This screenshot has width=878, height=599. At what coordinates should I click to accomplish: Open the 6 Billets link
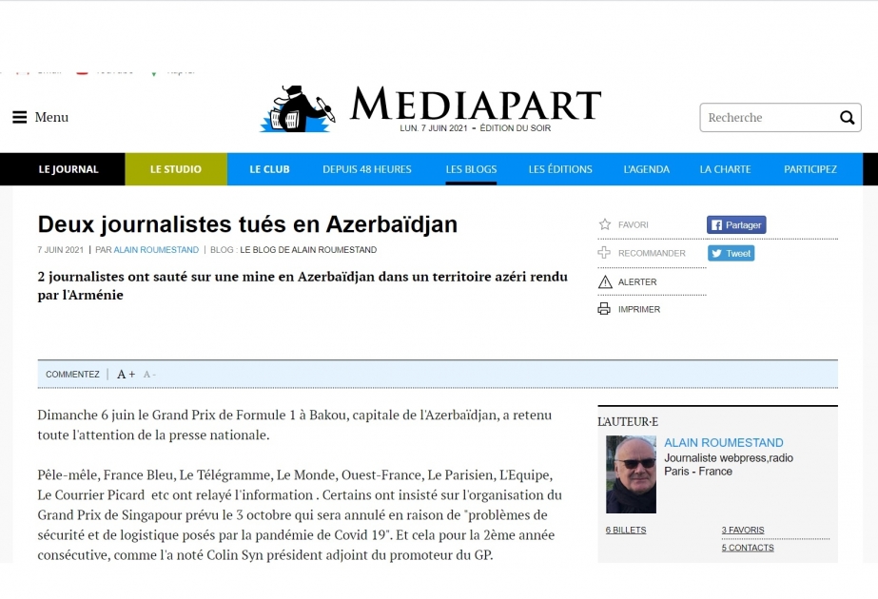tap(626, 530)
